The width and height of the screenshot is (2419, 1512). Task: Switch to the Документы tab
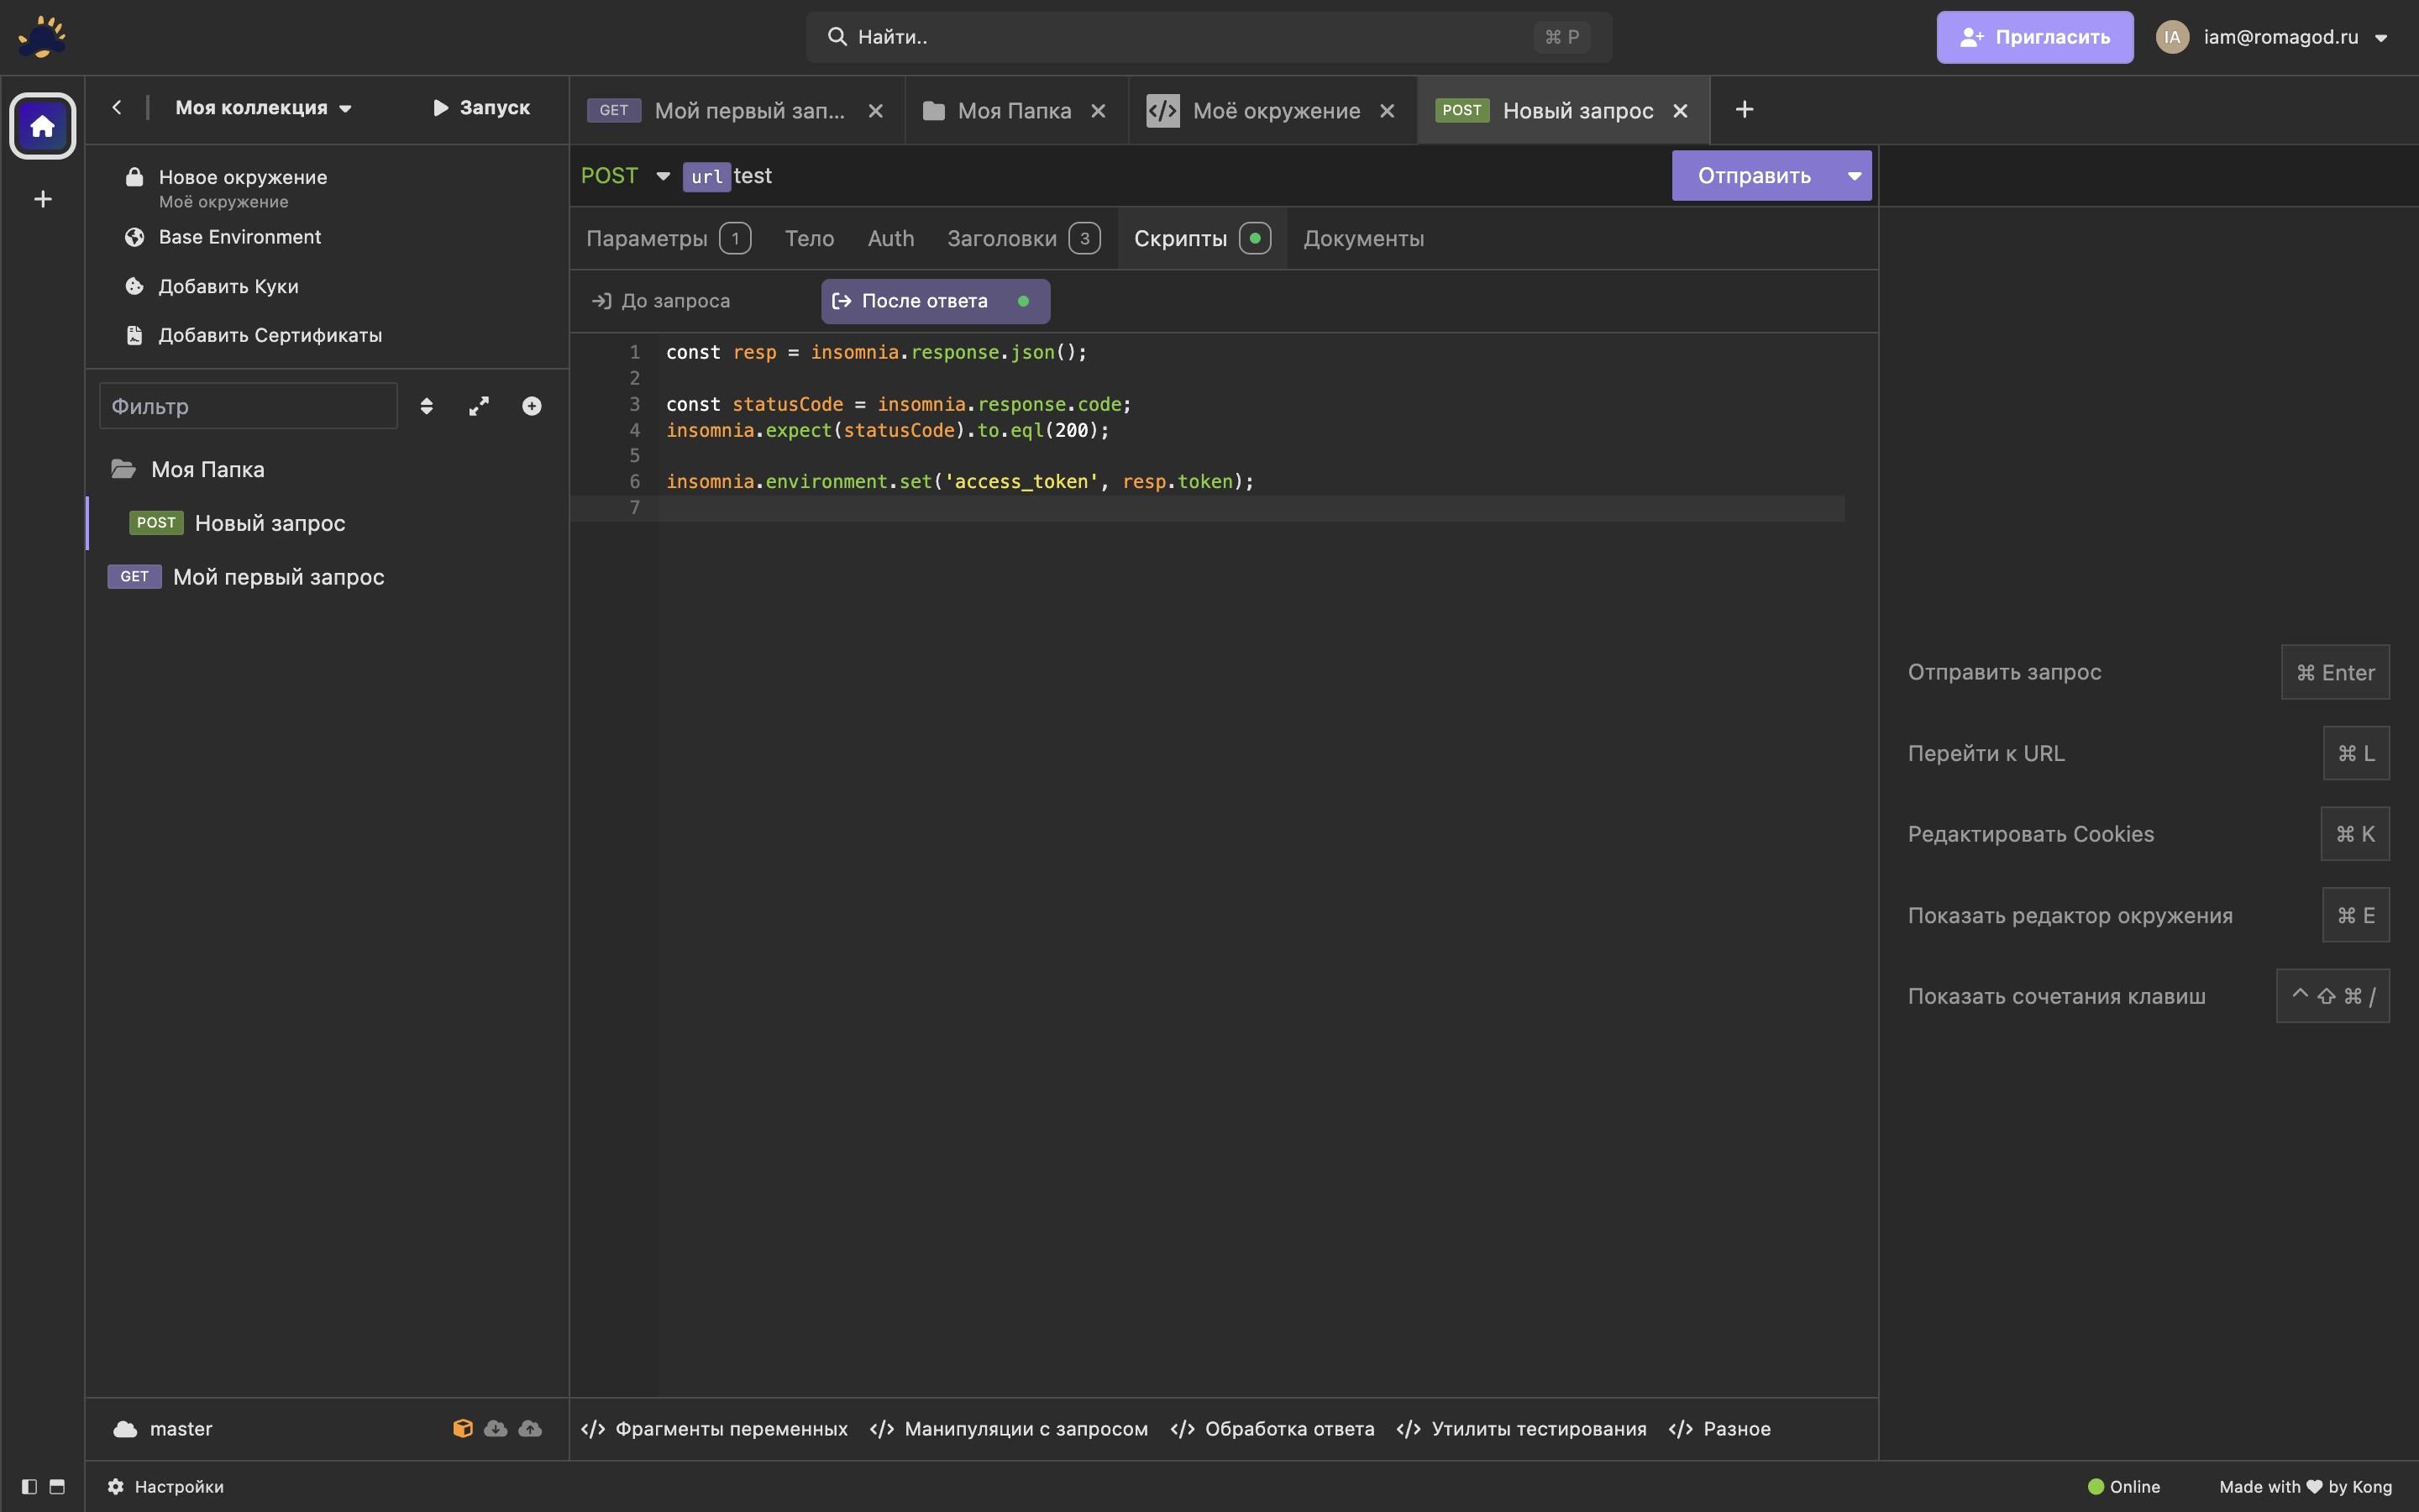click(1363, 238)
